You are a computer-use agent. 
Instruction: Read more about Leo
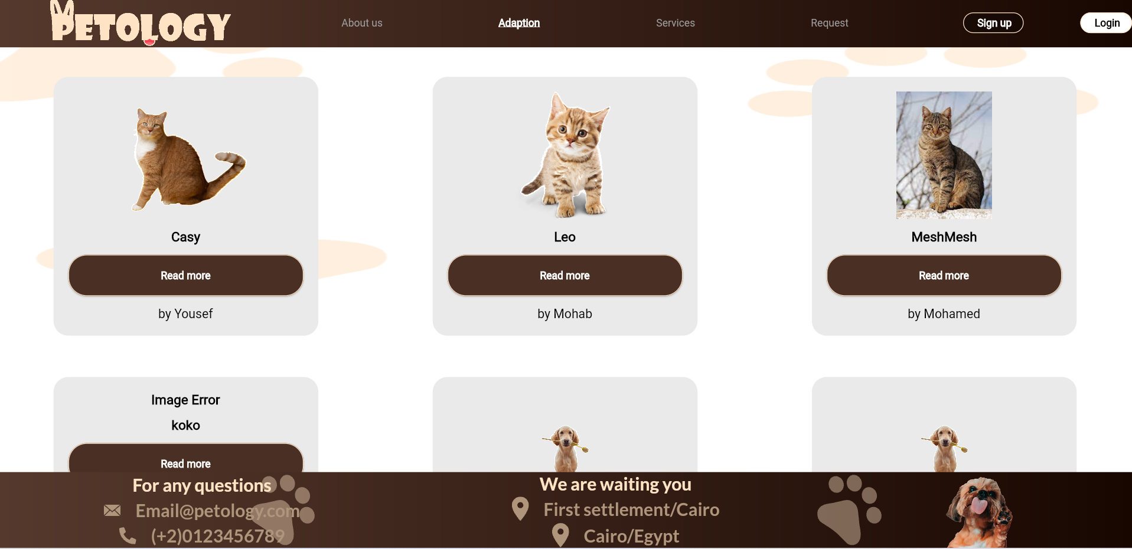click(565, 276)
